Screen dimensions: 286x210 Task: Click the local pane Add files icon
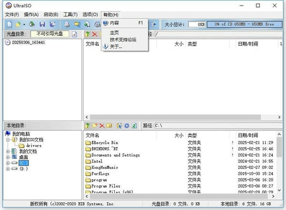[119, 126]
